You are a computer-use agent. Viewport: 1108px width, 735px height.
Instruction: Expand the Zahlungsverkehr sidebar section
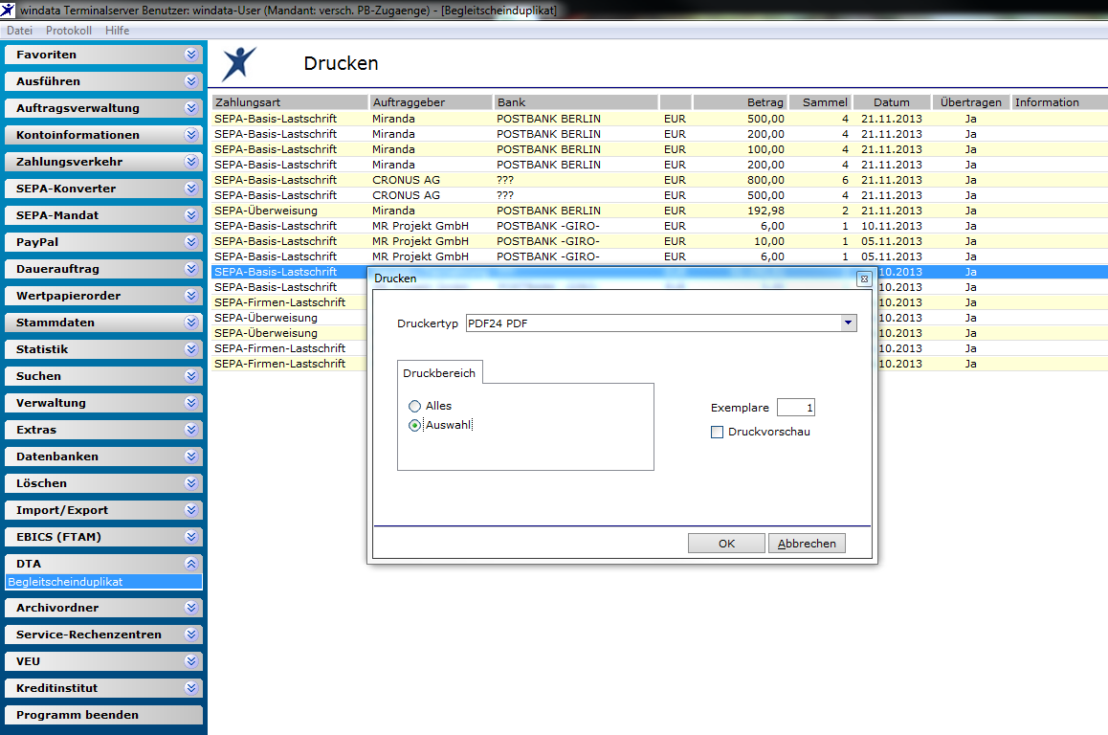104,162
